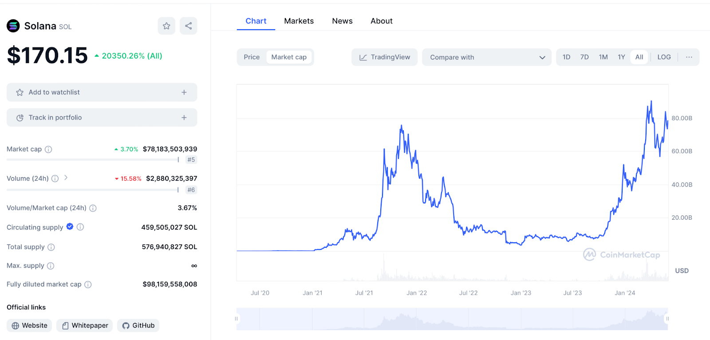Set chart range to 1D

coord(566,57)
